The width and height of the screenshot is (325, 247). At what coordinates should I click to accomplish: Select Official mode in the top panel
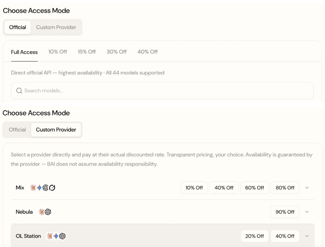(18, 27)
